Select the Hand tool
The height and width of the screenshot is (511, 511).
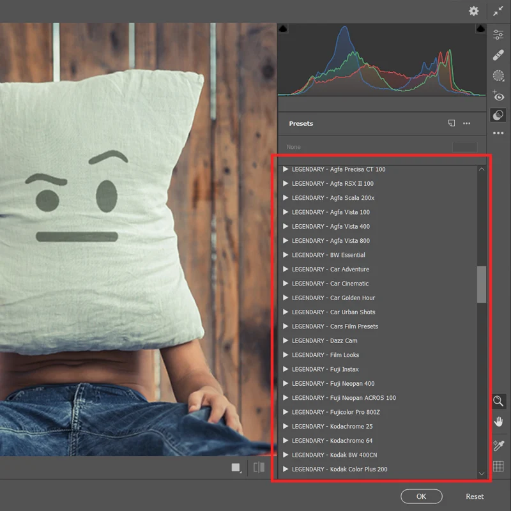click(x=498, y=422)
